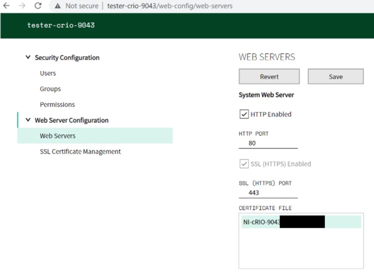Click the browser forward arrow
This screenshot has width=374, height=272.
coord(22,6)
